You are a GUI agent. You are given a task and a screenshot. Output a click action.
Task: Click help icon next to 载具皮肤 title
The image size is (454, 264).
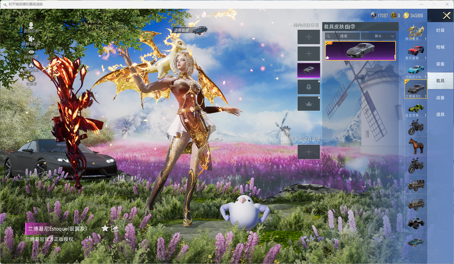(x=353, y=26)
